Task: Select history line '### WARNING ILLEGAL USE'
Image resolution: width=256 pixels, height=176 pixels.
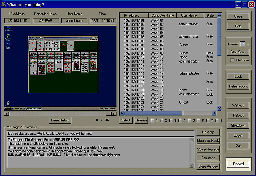Action: (64, 155)
